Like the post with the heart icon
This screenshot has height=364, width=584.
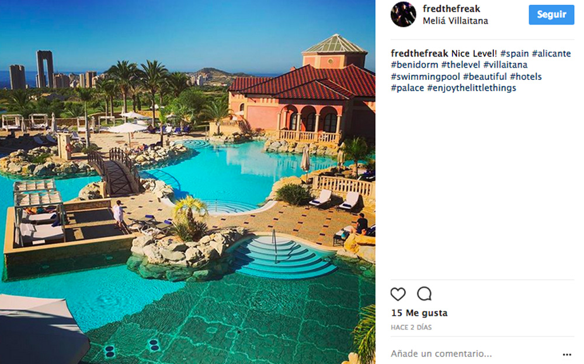pyautogui.click(x=398, y=294)
